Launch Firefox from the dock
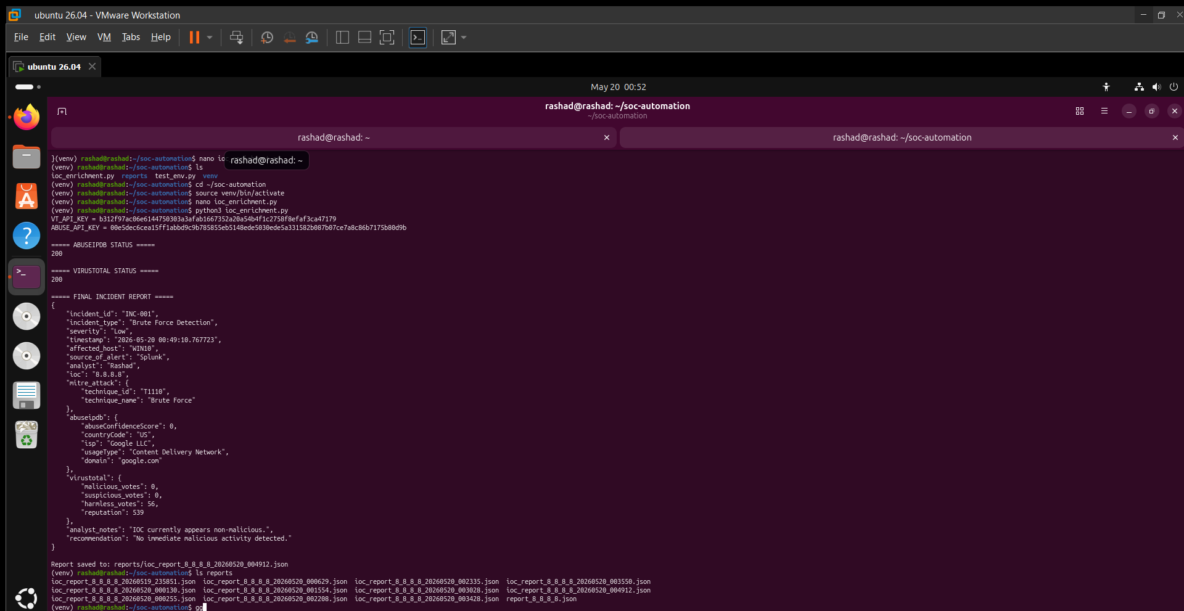The image size is (1184, 611). 27,117
